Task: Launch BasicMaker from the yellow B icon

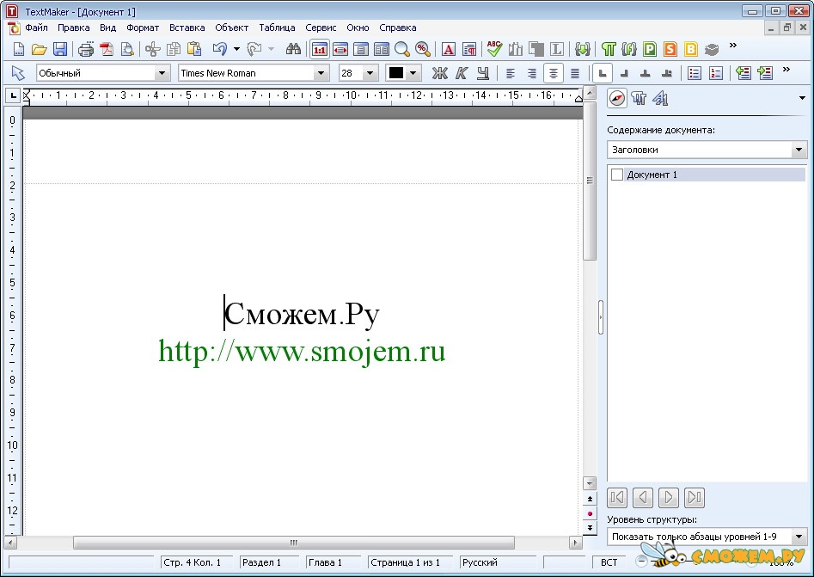Action: coord(691,49)
